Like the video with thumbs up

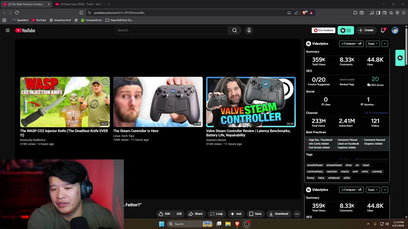(x=164, y=214)
